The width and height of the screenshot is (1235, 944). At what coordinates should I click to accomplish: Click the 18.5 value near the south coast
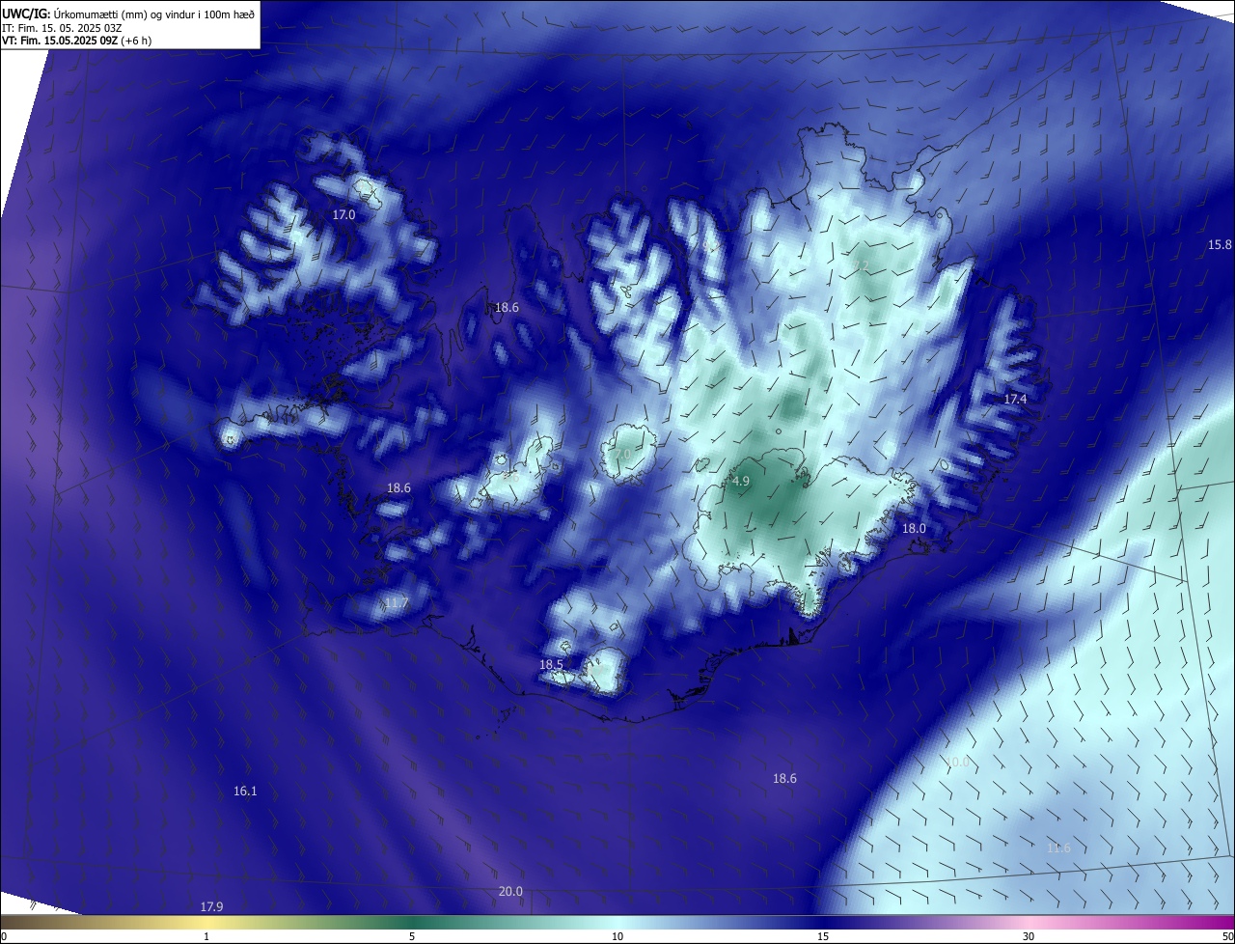(551, 664)
